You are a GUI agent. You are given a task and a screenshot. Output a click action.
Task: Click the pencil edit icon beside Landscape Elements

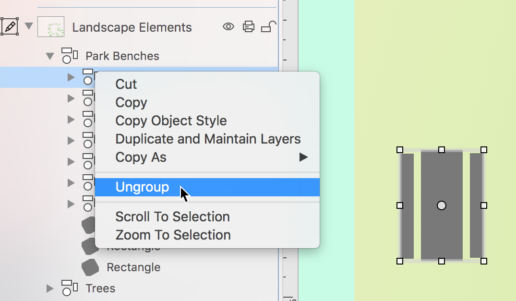(10, 27)
